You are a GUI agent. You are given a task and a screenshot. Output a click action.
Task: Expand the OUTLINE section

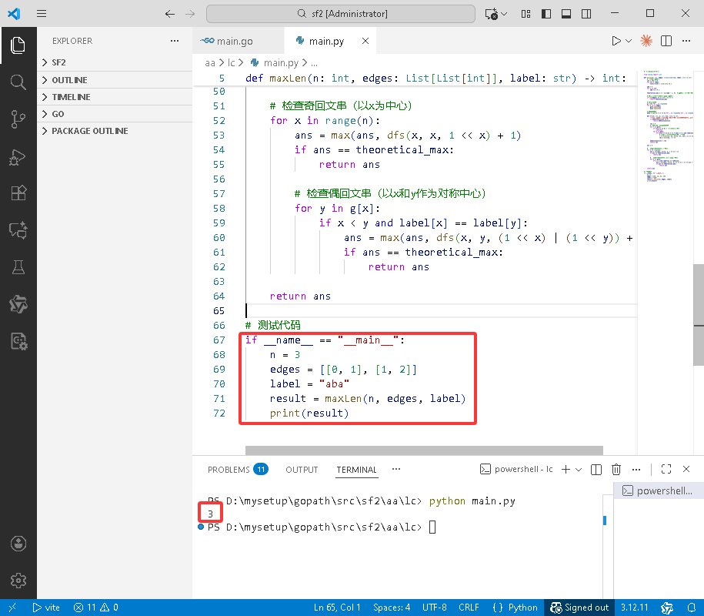(x=115, y=80)
